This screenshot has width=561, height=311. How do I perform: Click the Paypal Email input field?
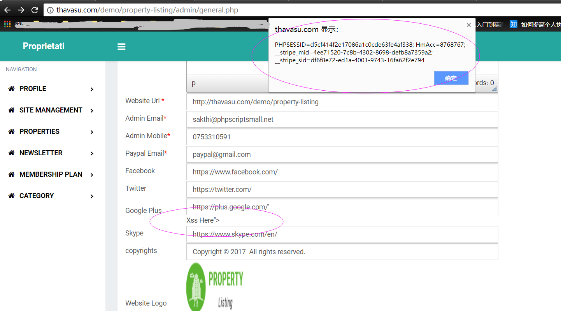[342, 155]
